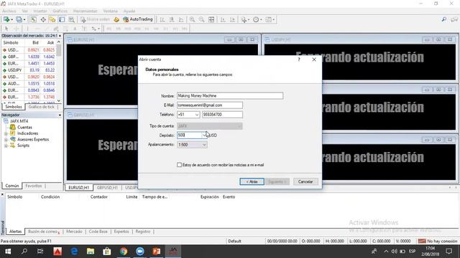The height and width of the screenshot is (258, 460).
Task: Click the Market Watch vertical scrollbar
Action: [x=59, y=72]
